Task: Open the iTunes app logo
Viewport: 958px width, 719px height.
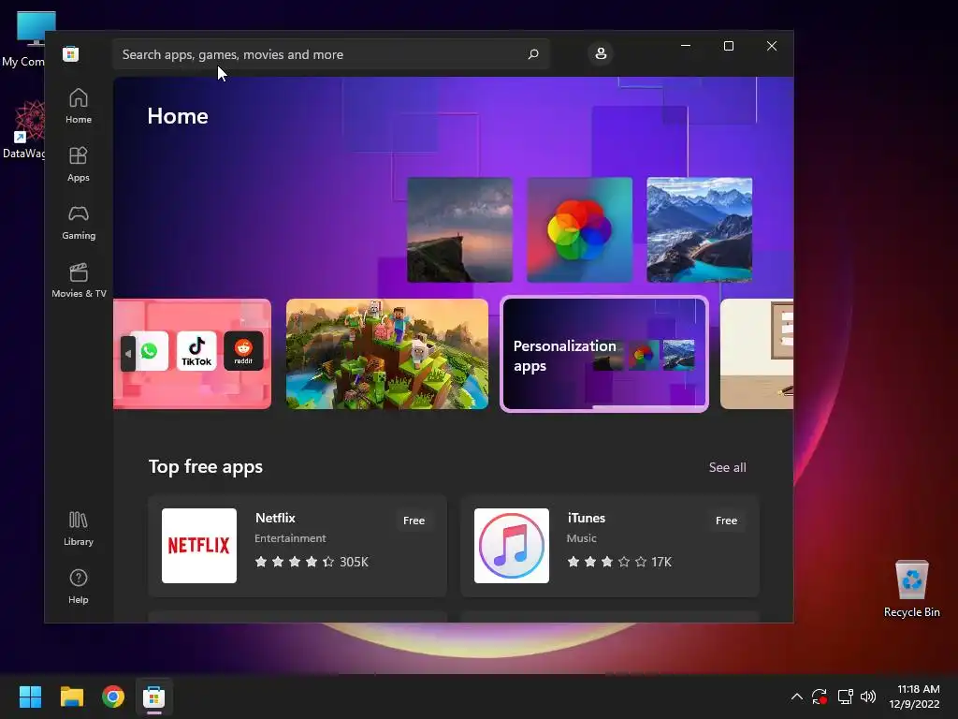Action: coord(512,546)
